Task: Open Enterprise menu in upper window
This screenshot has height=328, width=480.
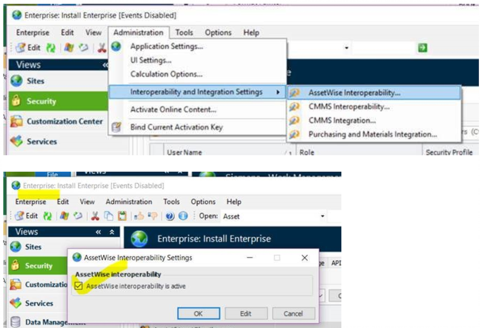Action: point(32,32)
